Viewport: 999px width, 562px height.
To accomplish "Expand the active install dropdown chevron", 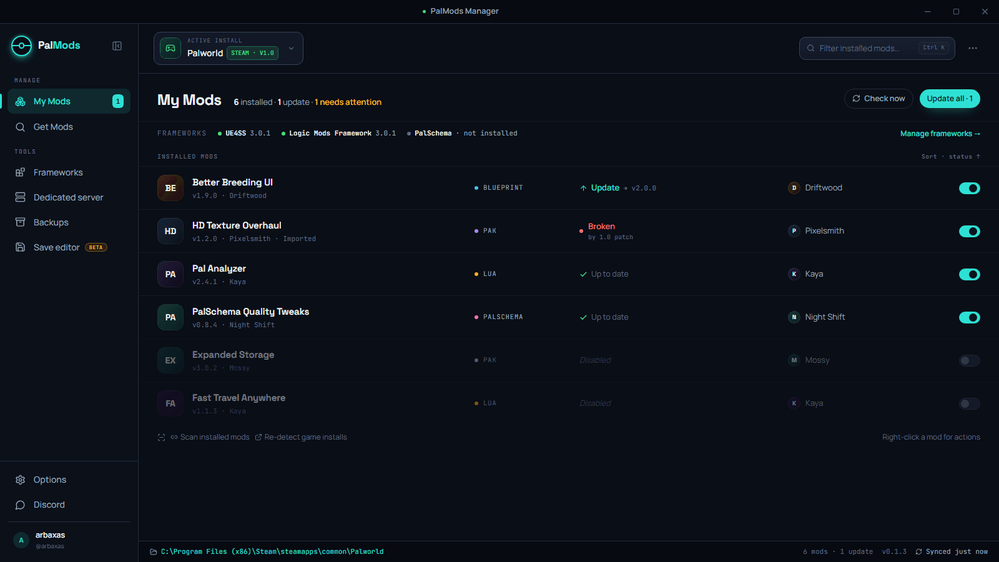I will [x=291, y=48].
